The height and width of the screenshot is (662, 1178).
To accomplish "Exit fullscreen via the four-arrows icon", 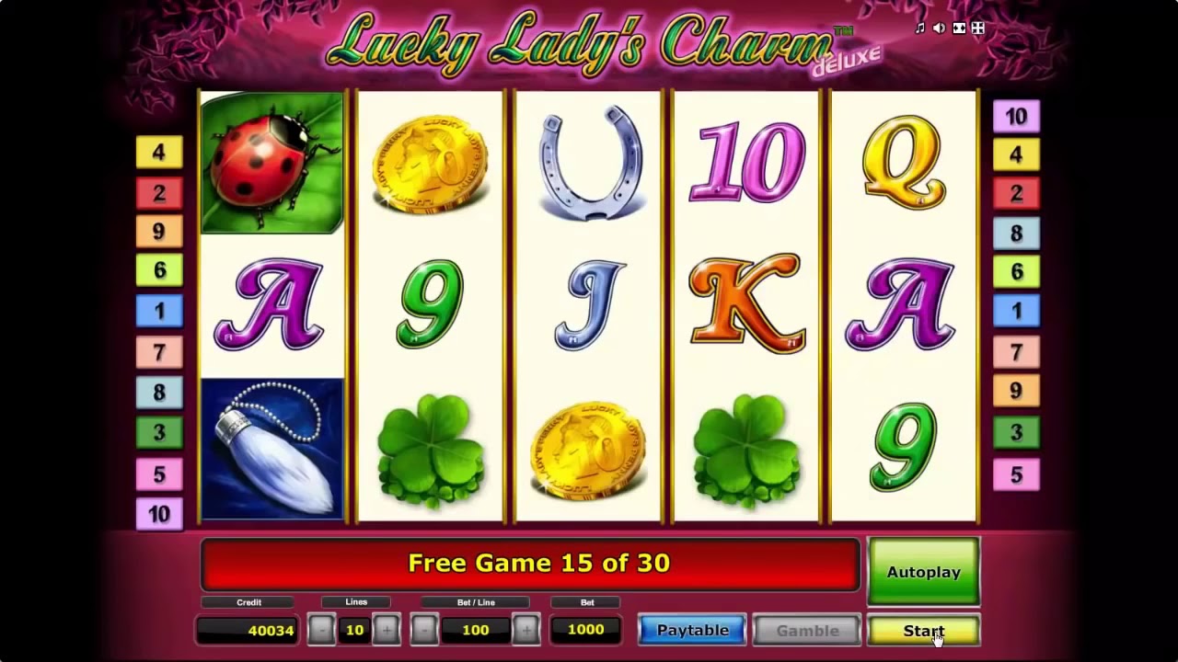I will click(978, 29).
